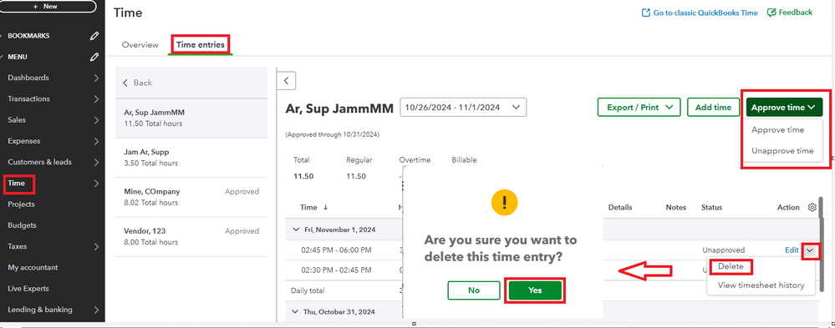
Task: Click the sort arrow next to Time column
Action: (x=325, y=207)
